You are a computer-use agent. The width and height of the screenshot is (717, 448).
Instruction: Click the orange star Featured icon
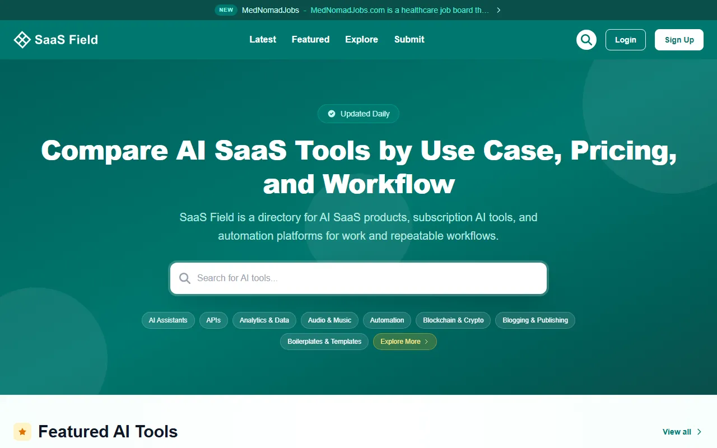point(22,432)
